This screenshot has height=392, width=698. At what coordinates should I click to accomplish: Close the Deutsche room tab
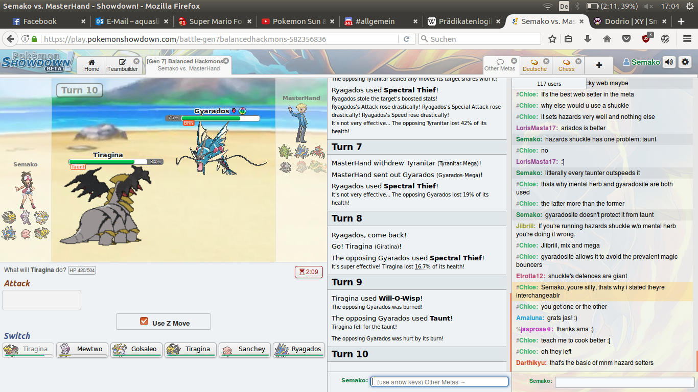point(546,61)
